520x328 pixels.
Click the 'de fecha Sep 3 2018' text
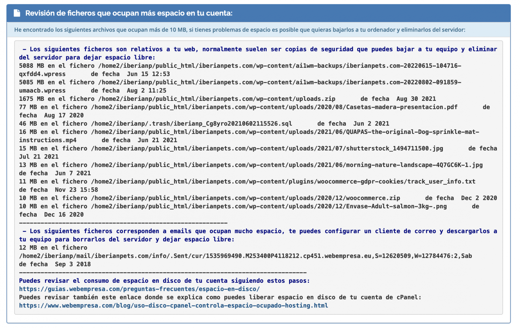point(55,264)
